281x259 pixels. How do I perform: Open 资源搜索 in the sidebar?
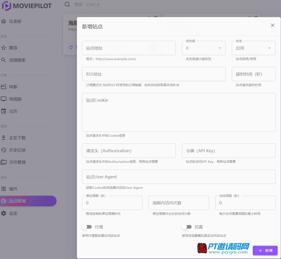coord(17,60)
